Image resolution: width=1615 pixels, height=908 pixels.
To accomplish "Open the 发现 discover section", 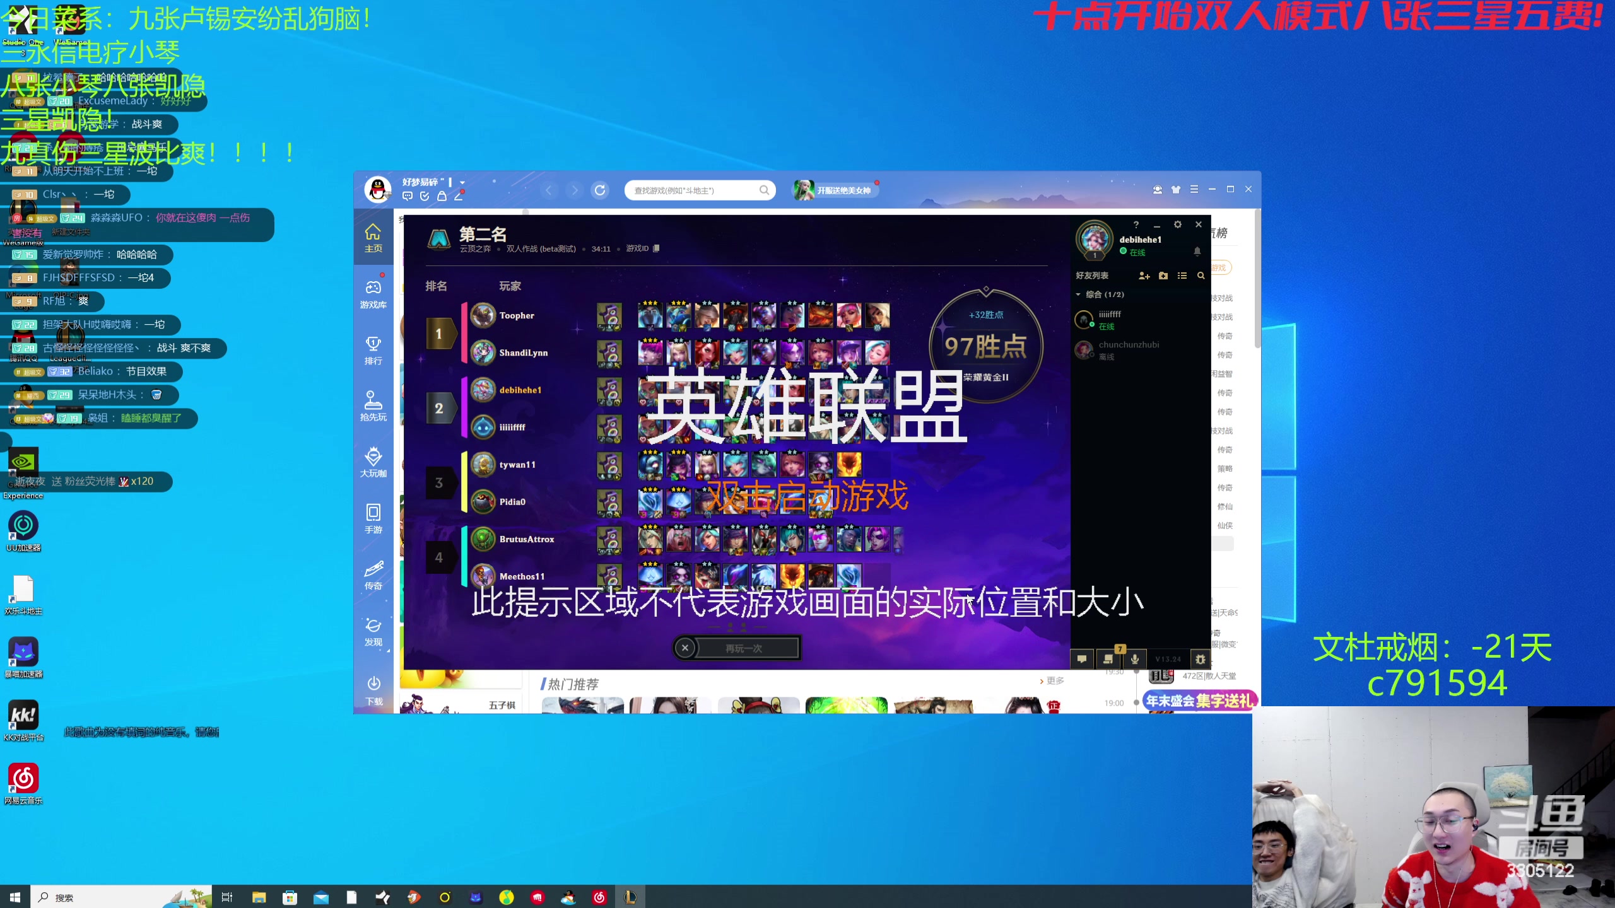I will [x=373, y=632].
